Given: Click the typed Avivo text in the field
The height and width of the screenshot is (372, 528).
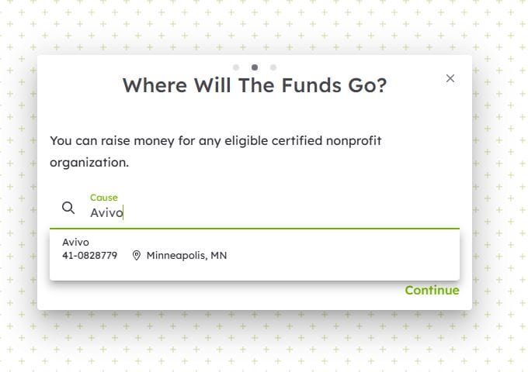Looking at the screenshot, I should pyautogui.click(x=106, y=212).
